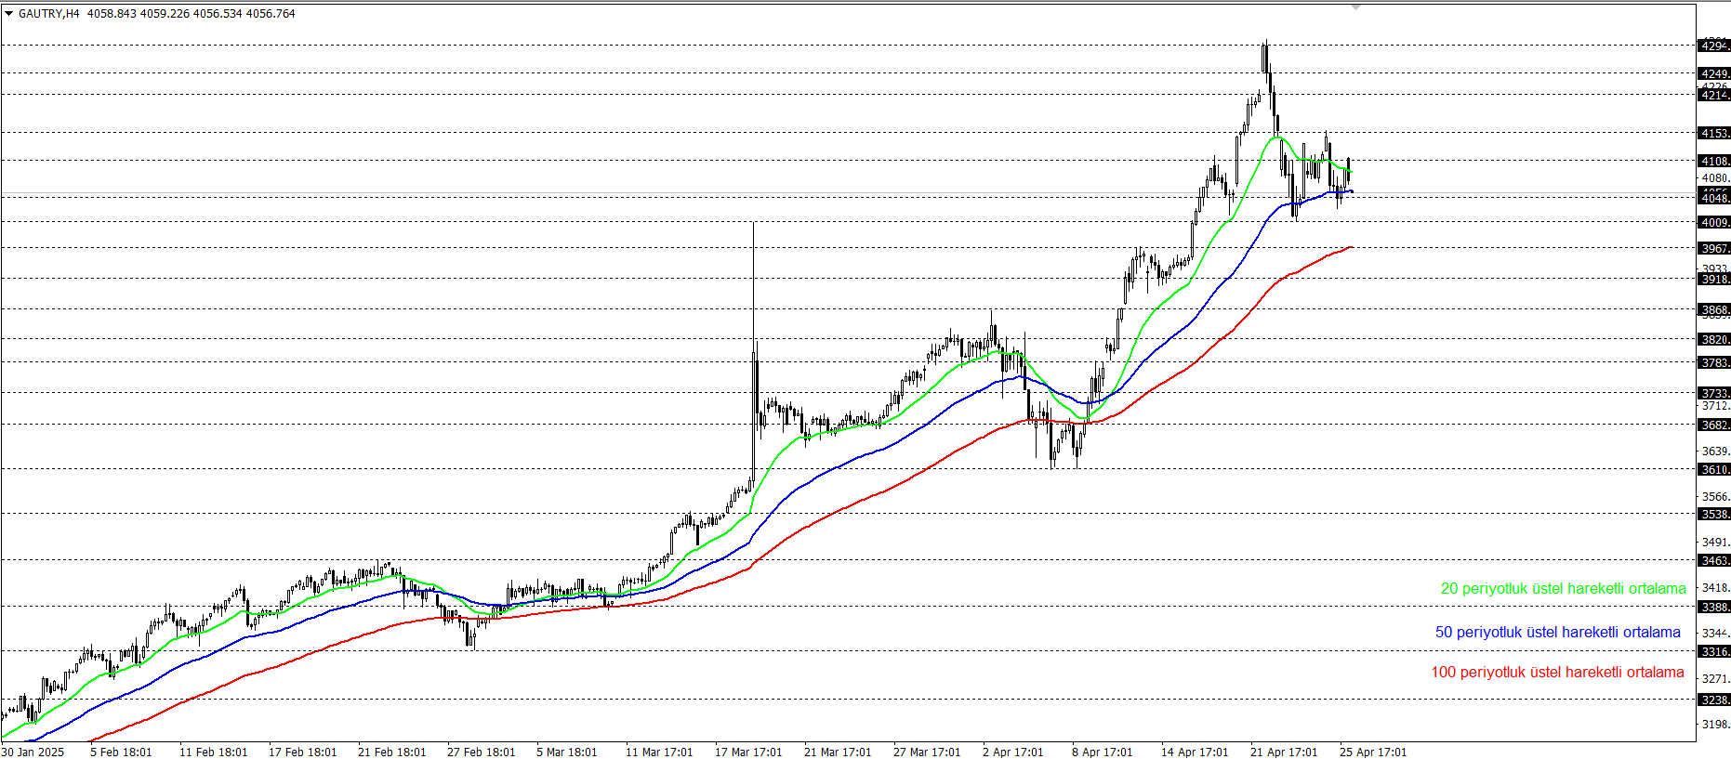Click the '27 Feb 18:01' time axis label
This screenshot has width=1731, height=759.
coord(482,752)
